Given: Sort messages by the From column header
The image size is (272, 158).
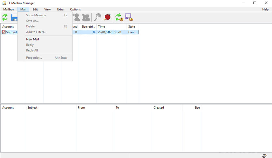Looking at the screenshot, I should (x=95, y=107).
